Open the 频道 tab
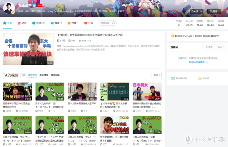Image resolution: width=228 pixels, height=147 pixels. tap(56, 23)
